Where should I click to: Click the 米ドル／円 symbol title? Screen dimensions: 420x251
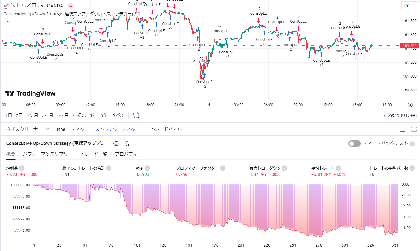(23, 6)
